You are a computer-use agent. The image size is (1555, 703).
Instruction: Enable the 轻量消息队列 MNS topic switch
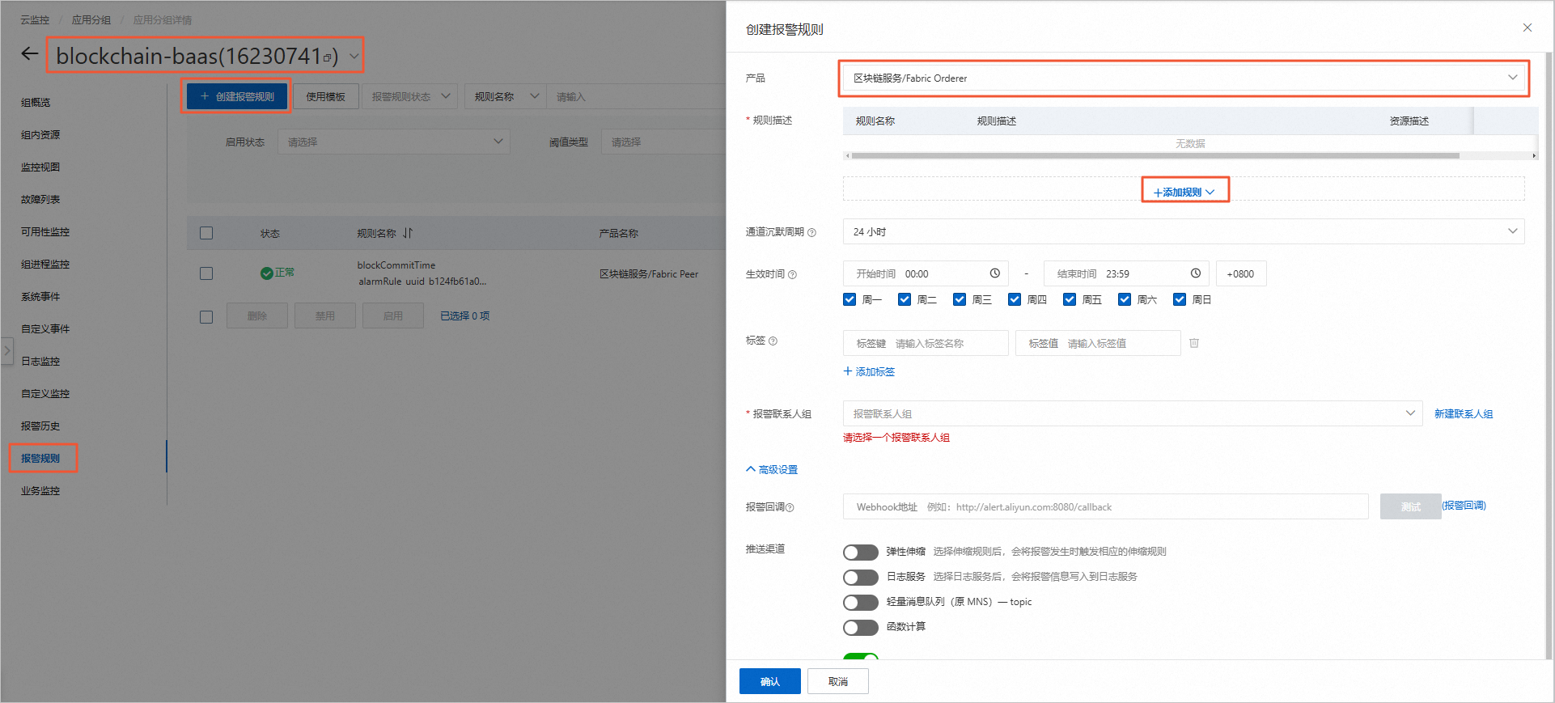pos(860,602)
